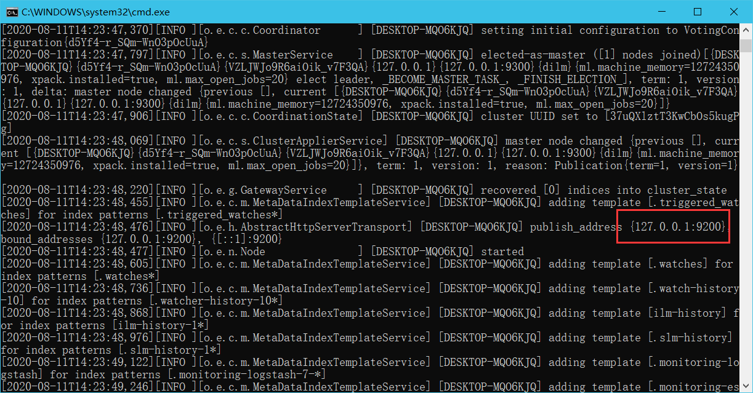Click the {127.0.0.1:9200} value after publish_address
Image resolution: width=753 pixels, height=393 pixels.
point(678,227)
